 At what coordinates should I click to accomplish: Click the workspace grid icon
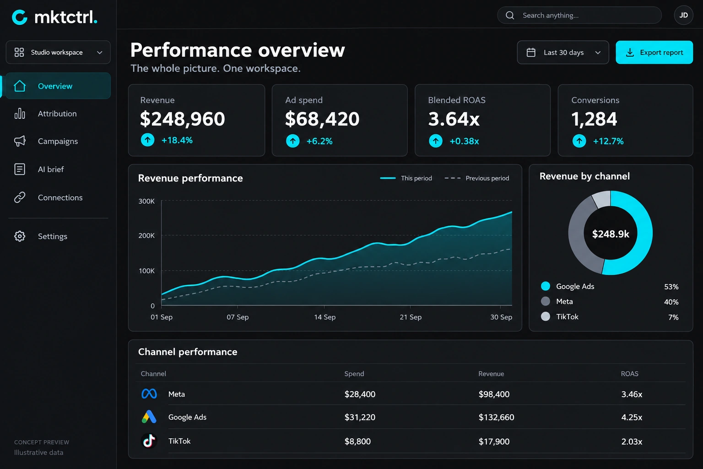(x=19, y=52)
